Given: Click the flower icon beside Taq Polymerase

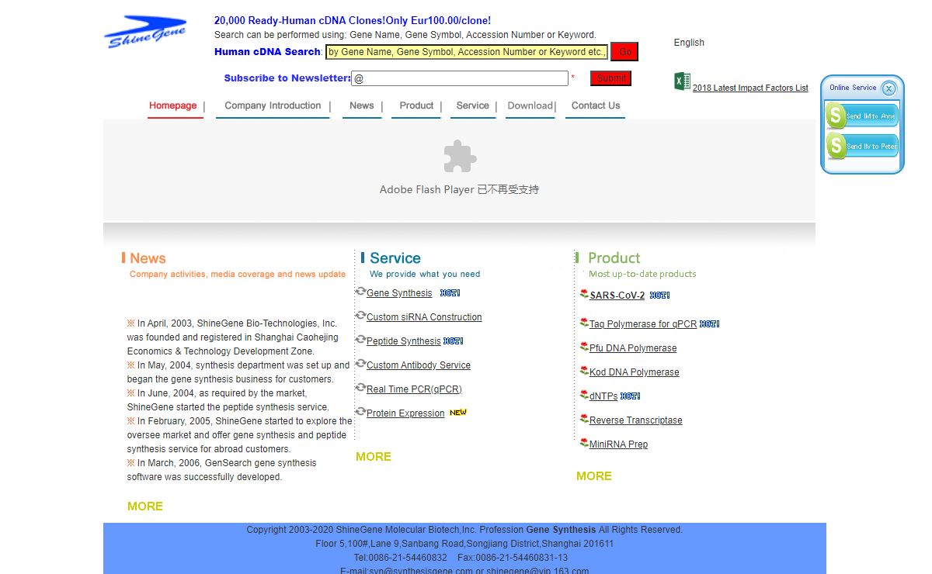Looking at the screenshot, I should click(x=584, y=323).
